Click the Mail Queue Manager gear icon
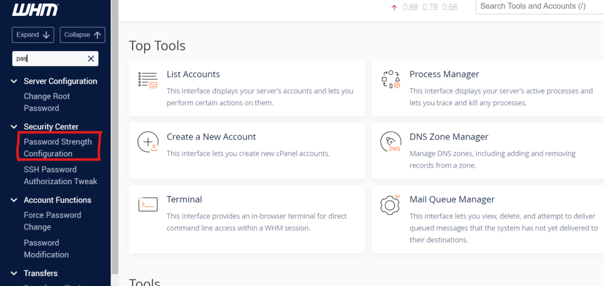 (x=390, y=204)
